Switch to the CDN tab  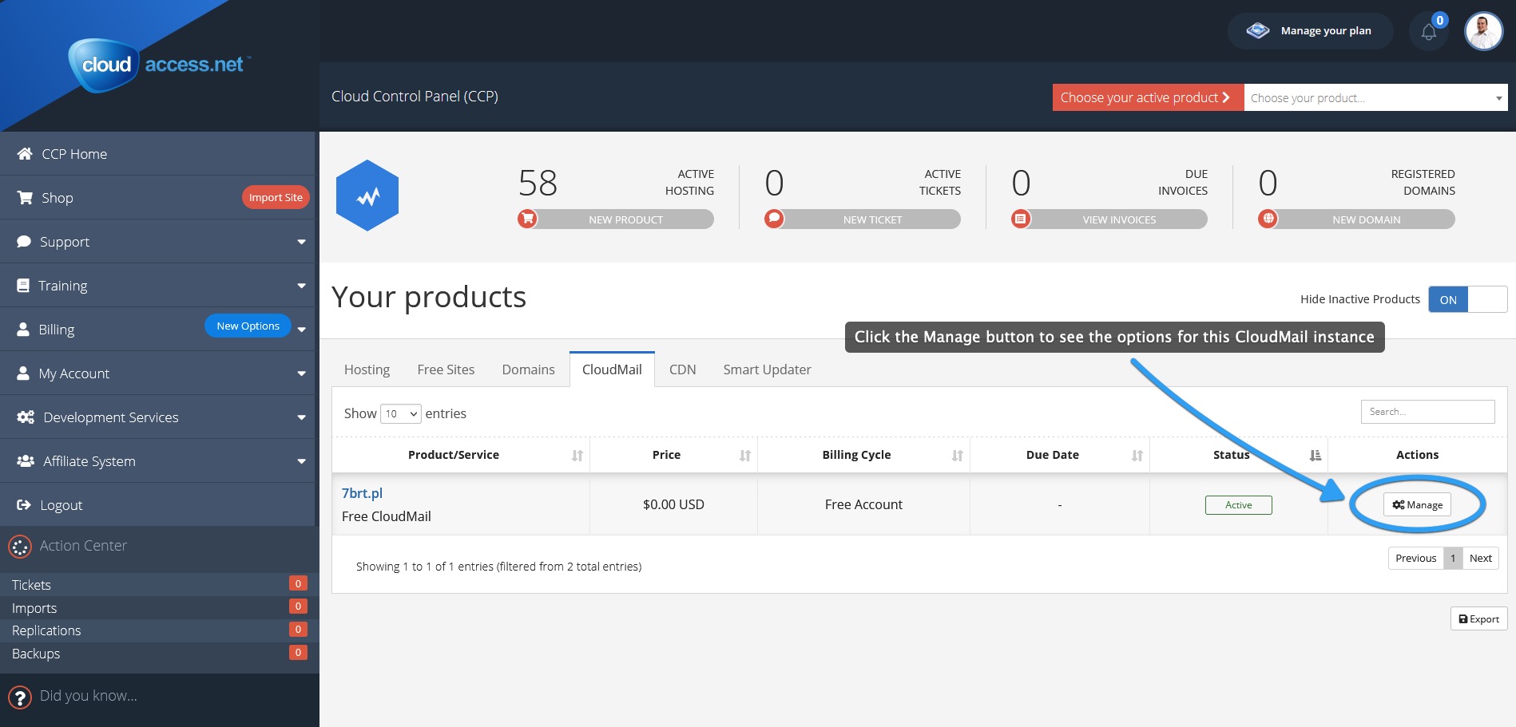[682, 369]
